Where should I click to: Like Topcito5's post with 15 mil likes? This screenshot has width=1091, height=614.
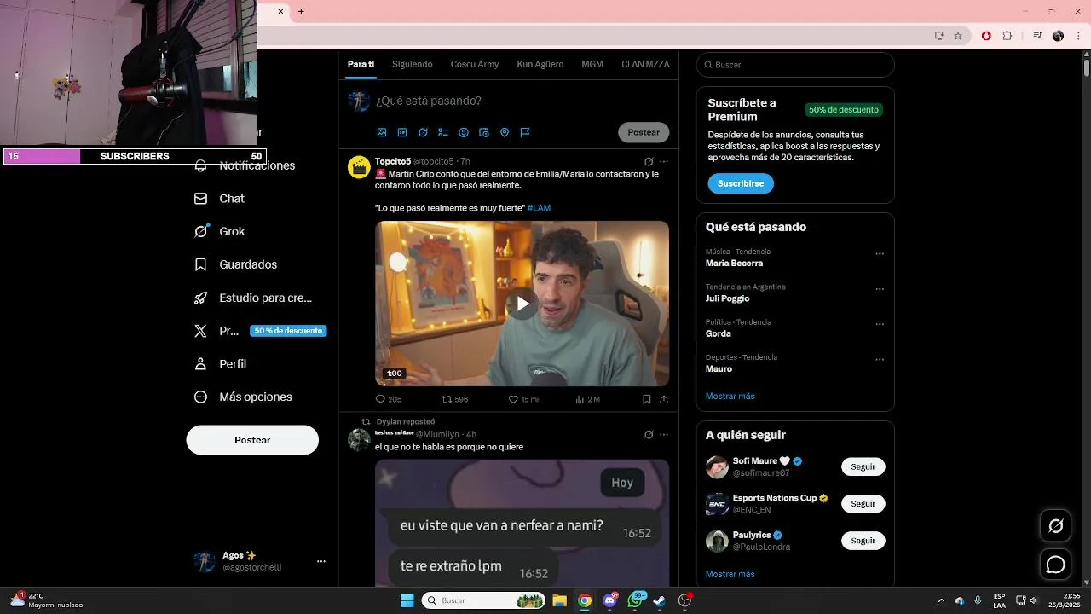tap(524, 399)
